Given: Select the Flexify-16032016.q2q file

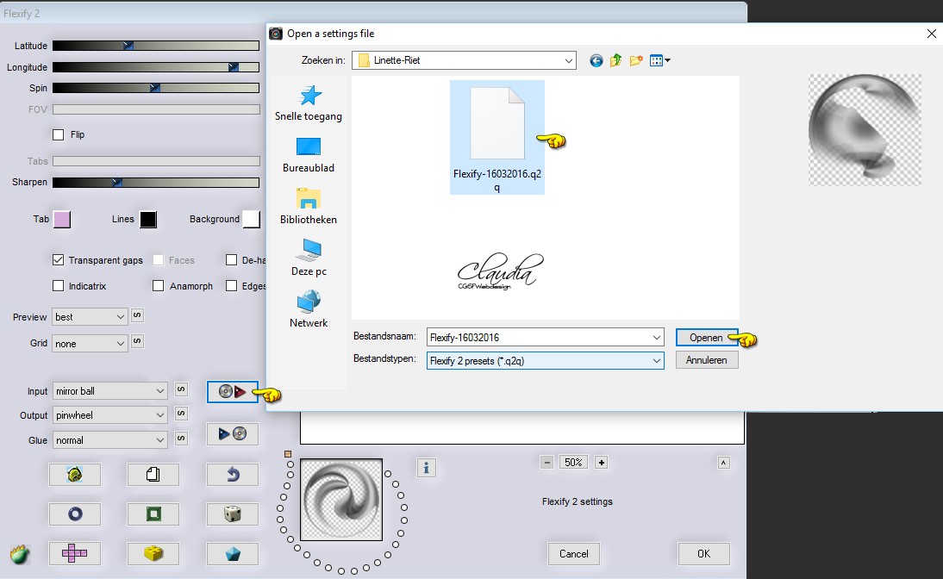Looking at the screenshot, I should point(497,138).
